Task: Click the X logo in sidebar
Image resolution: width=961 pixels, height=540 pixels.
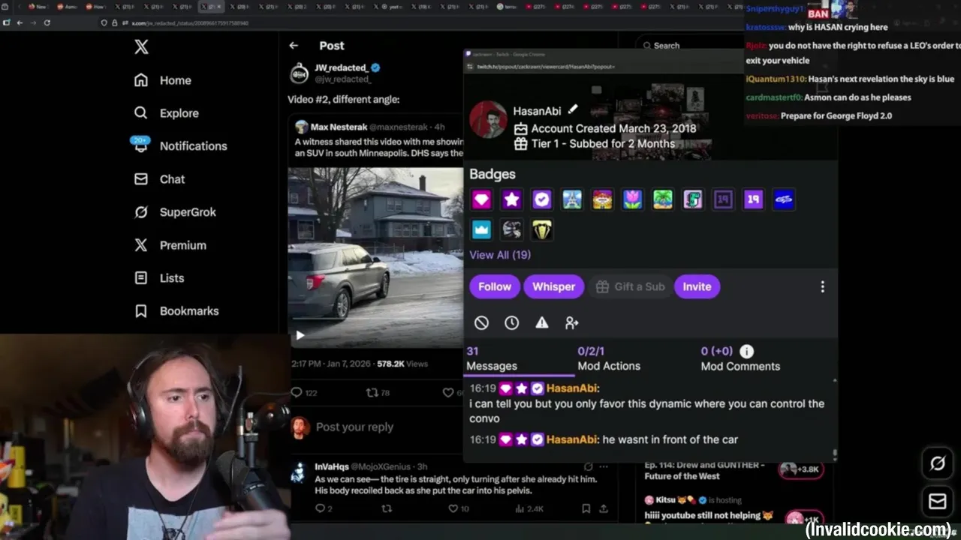Action: [x=141, y=47]
